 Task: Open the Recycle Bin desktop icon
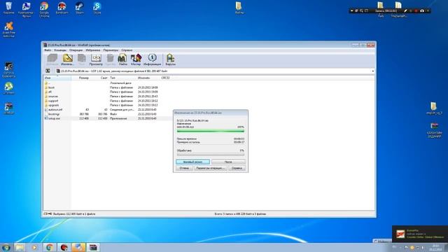coord(8,8)
